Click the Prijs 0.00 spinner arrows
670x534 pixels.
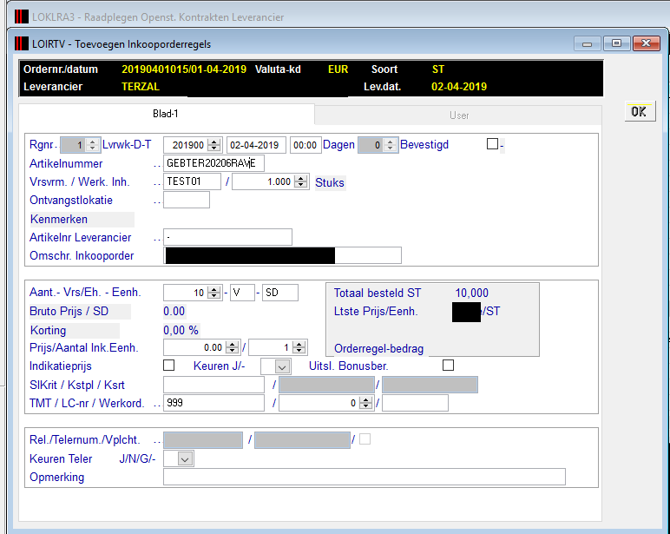pos(232,347)
